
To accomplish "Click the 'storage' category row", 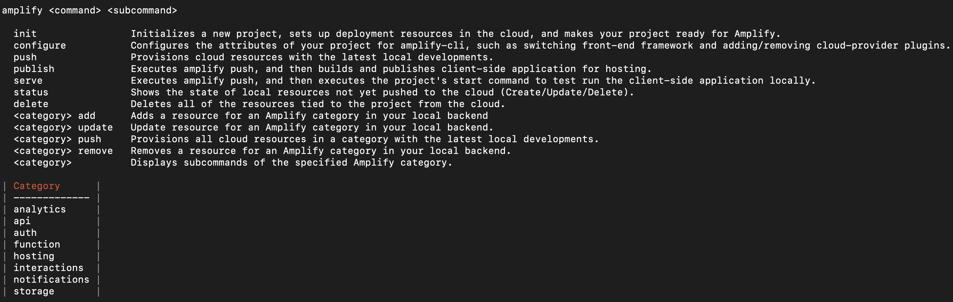I will click(x=34, y=291).
